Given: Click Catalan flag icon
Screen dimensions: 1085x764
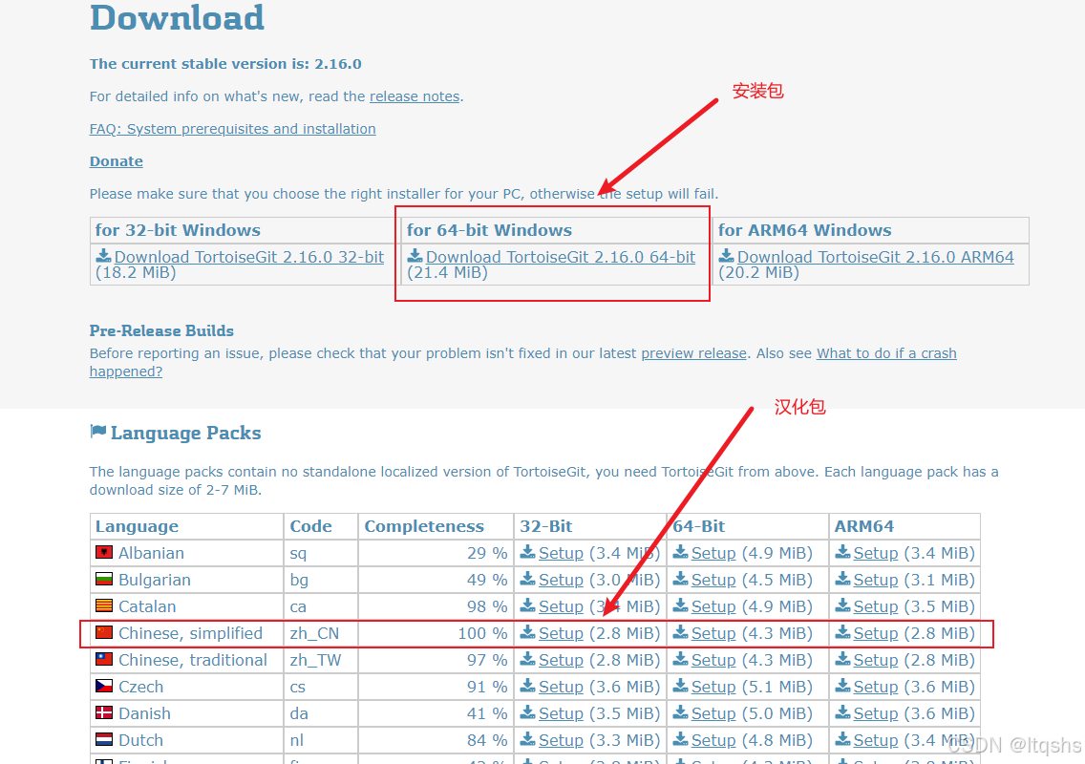Looking at the screenshot, I should coord(104,606).
